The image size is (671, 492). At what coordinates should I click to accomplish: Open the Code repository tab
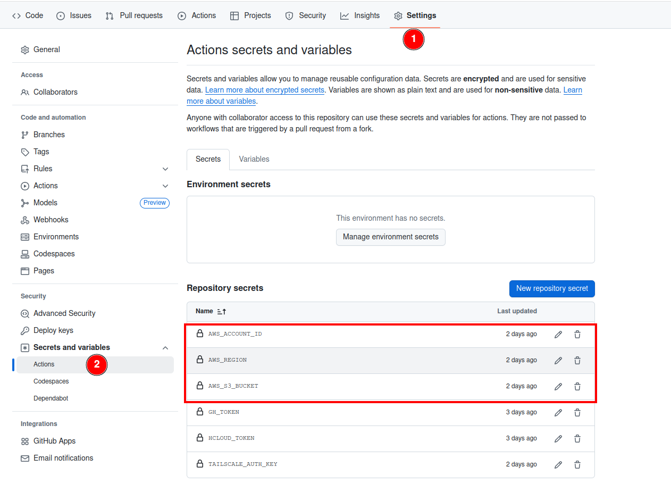28,15
